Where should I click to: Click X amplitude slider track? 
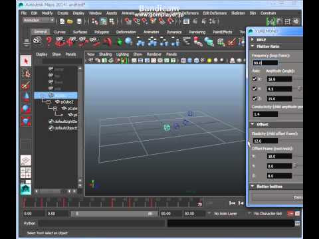(298, 79)
